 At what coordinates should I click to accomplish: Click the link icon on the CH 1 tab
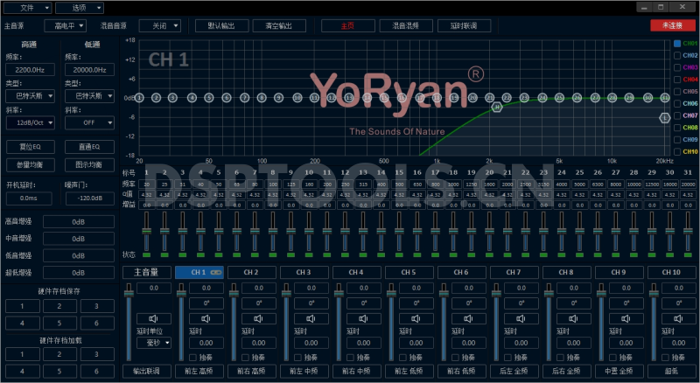click(x=215, y=272)
